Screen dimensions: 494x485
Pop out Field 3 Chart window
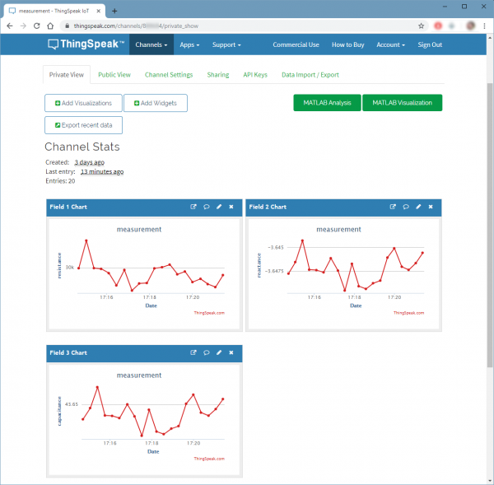coord(193,352)
